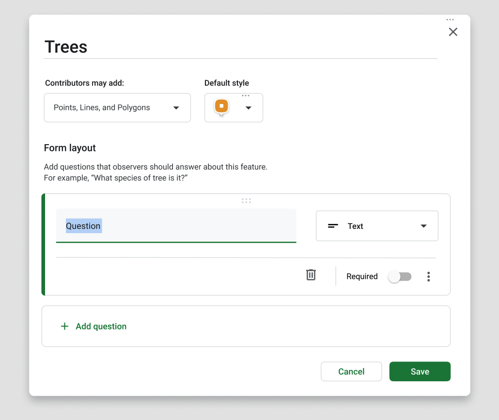
Task: Click the Required label text
Action: pos(362,276)
